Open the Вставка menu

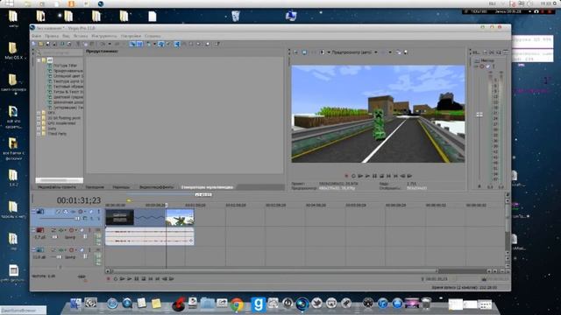click(x=81, y=36)
